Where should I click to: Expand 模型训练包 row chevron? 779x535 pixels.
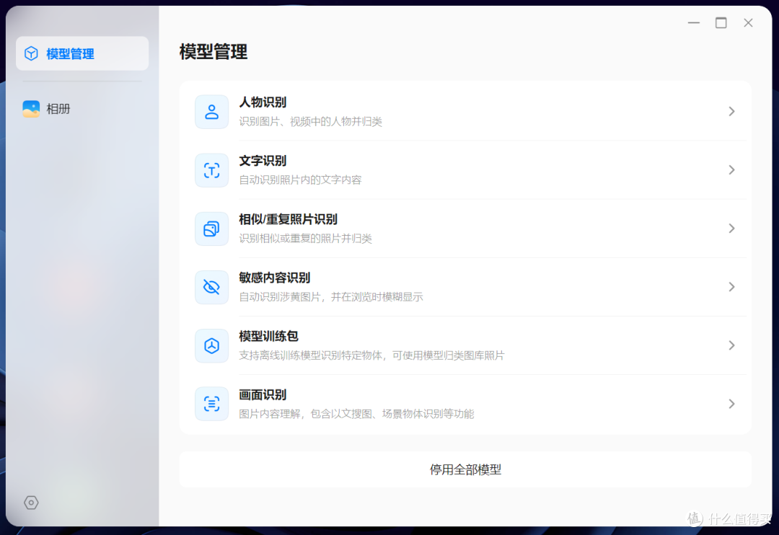(x=732, y=345)
